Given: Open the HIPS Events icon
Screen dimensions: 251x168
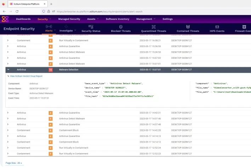Looking at the screenshot, I should [217, 27].
